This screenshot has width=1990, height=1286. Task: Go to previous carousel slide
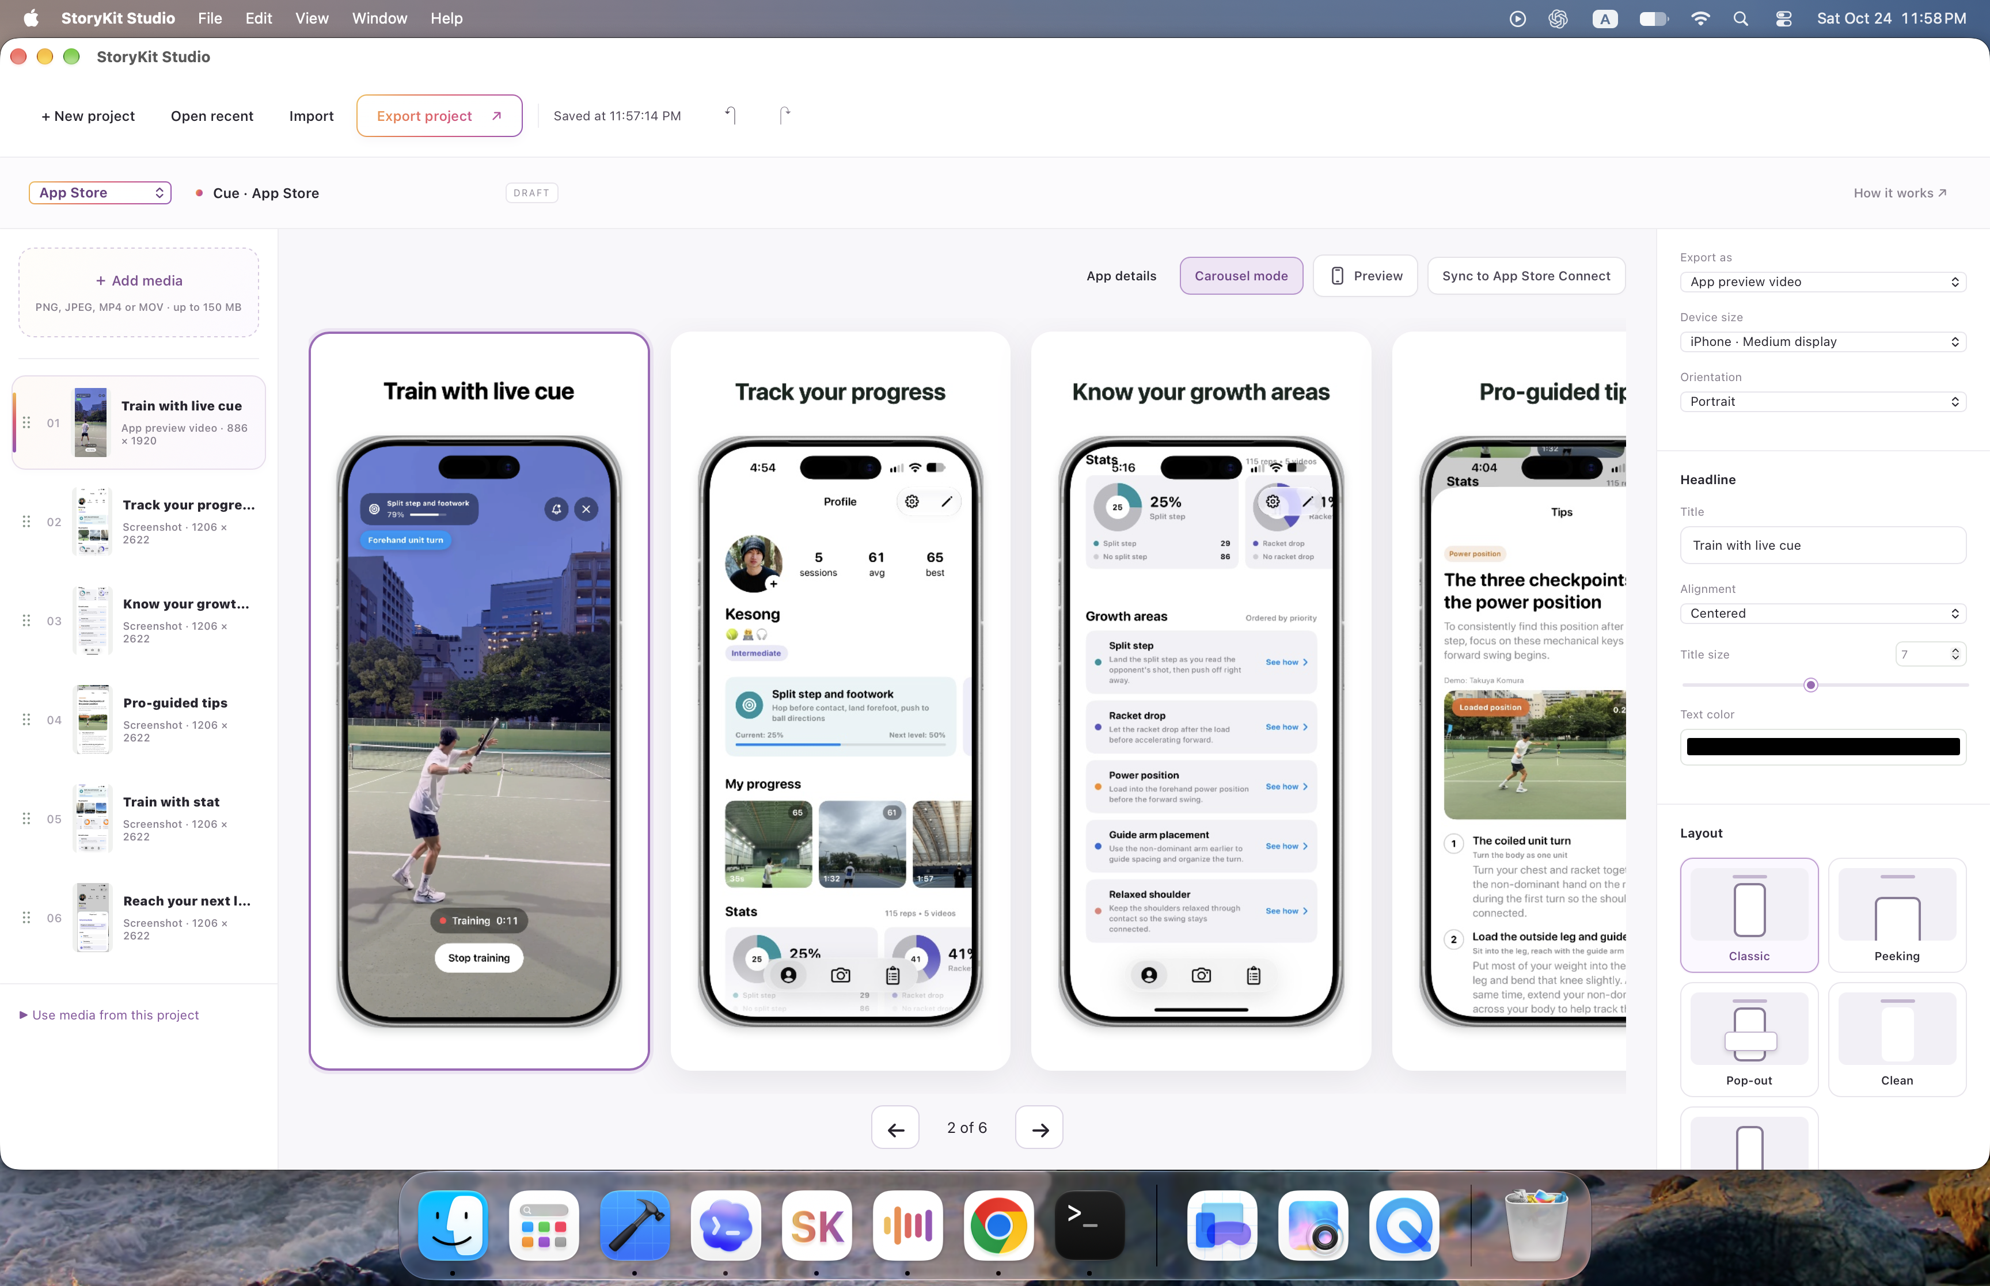pos(895,1128)
